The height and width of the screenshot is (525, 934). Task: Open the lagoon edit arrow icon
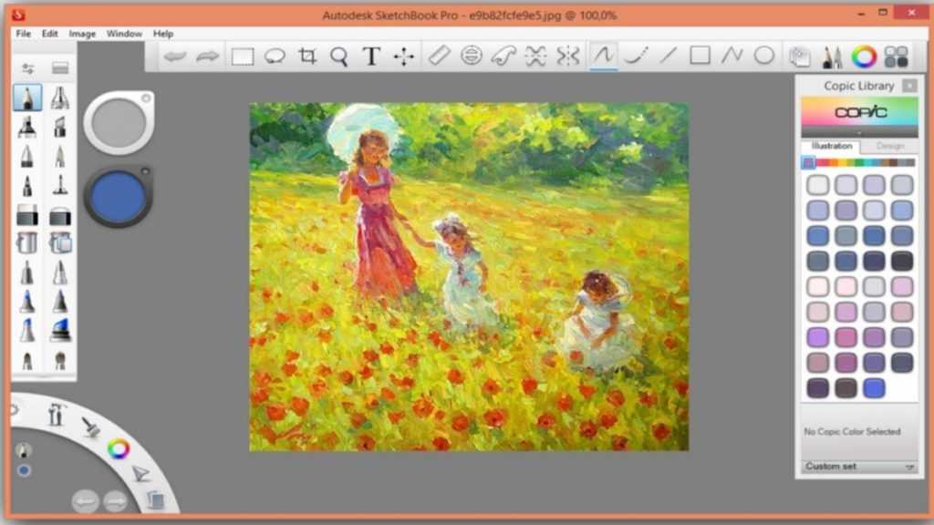tap(140, 473)
